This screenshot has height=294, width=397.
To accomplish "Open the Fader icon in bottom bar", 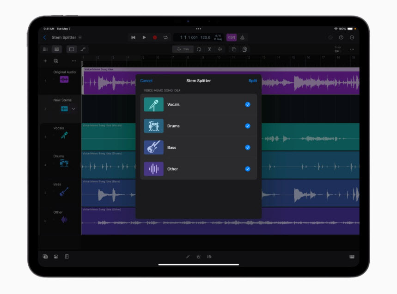I will 67,257.
